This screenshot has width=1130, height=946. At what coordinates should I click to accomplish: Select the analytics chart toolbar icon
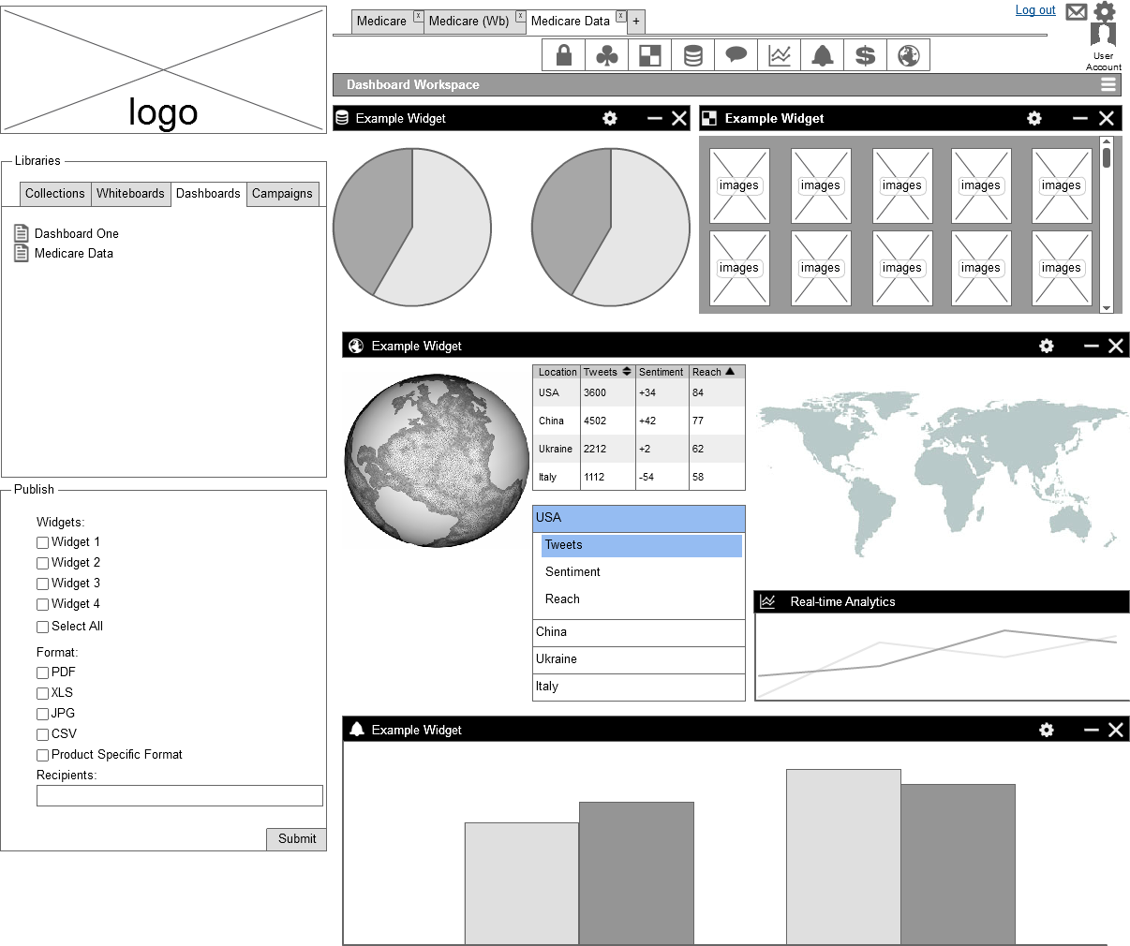779,54
